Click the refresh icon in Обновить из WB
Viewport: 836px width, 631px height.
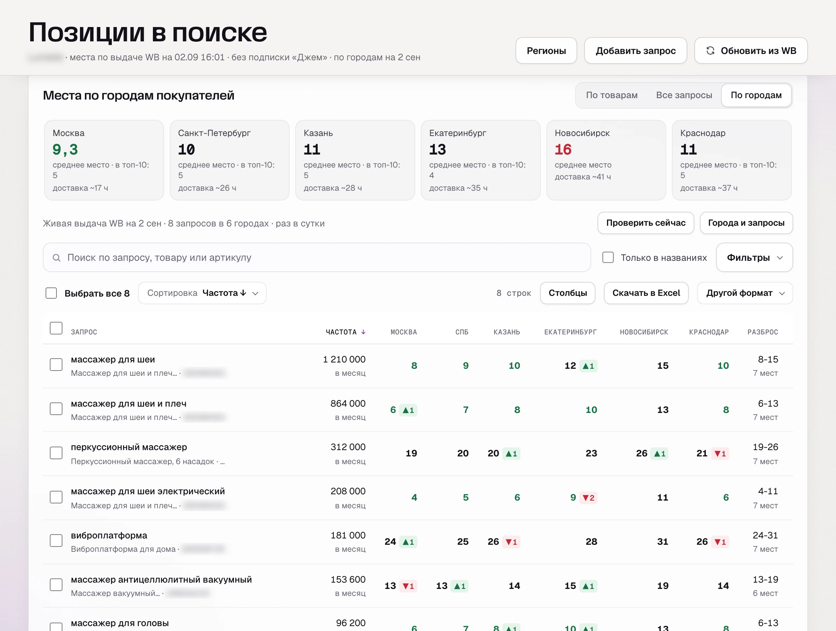coord(710,50)
